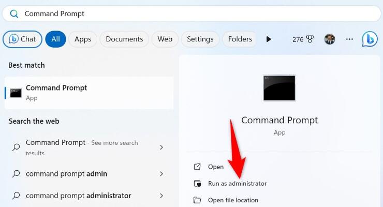
Task: Click the magnifier icon beside See more search results
Action: 16,147
